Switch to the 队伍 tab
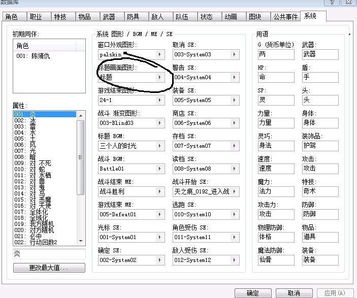Image resolution: width=357 pixels, height=298 pixels. [185, 17]
